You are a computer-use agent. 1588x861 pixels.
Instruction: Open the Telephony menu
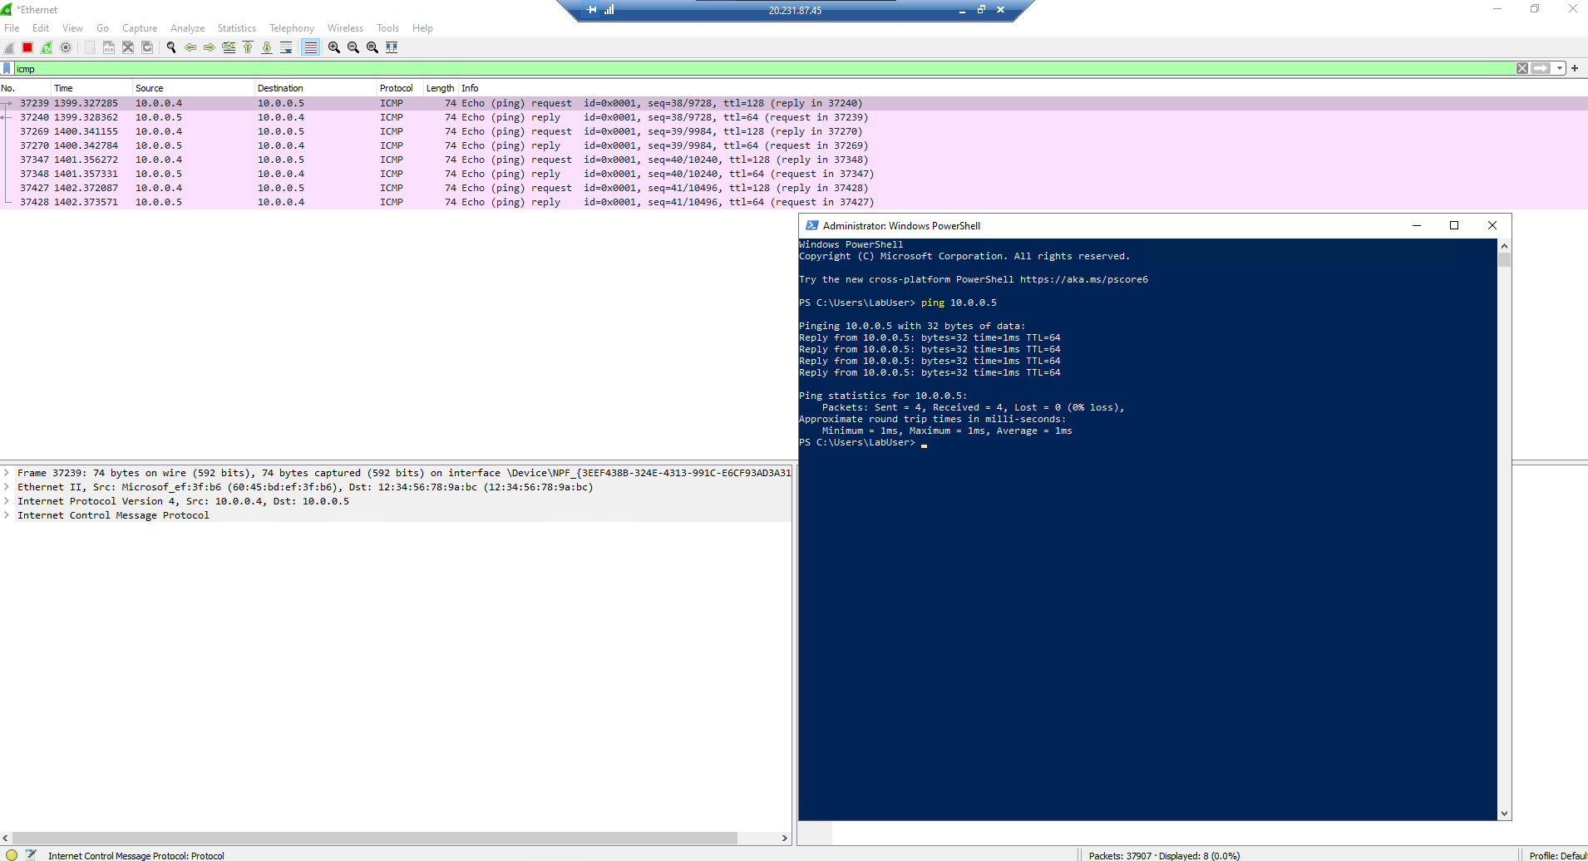(x=291, y=27)
